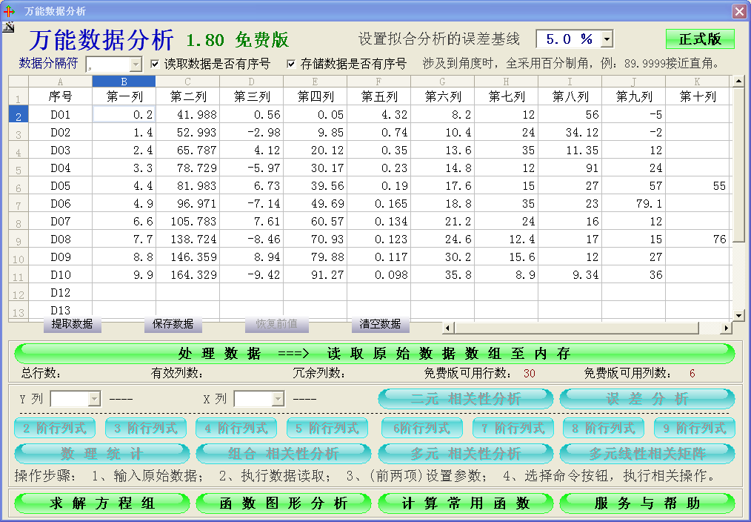
Task: Open the 数据分隔符 separator dropdown
Action: (133, 63)
